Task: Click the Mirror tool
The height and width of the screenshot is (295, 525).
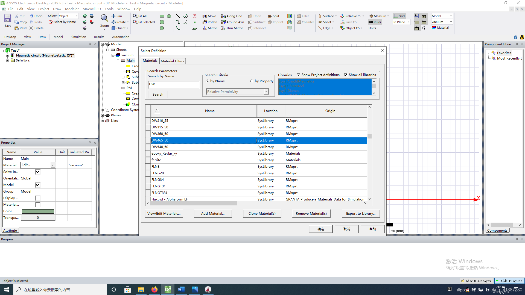Action: [210, 28]
